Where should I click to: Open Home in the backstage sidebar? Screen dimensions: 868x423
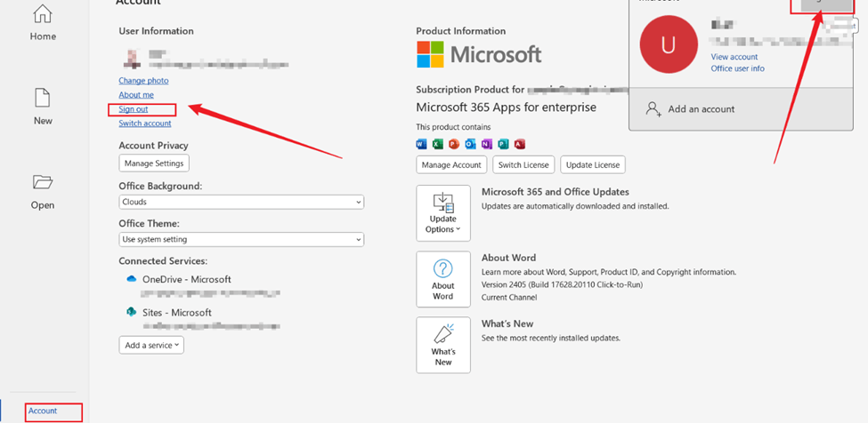44,24
